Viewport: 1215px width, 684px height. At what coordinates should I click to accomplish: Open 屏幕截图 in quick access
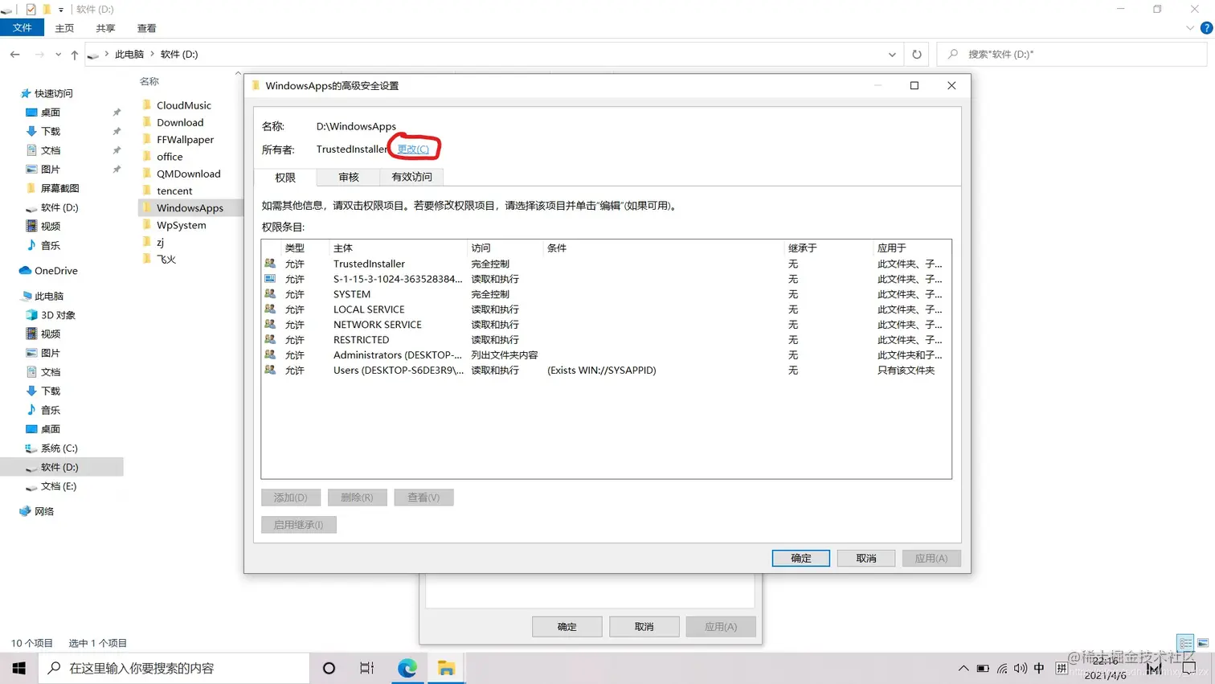click(59, 188)
